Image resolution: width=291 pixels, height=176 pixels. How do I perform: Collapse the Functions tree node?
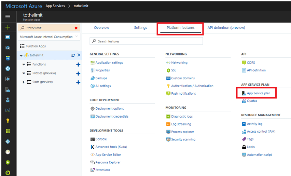click(x=24, y=65)
